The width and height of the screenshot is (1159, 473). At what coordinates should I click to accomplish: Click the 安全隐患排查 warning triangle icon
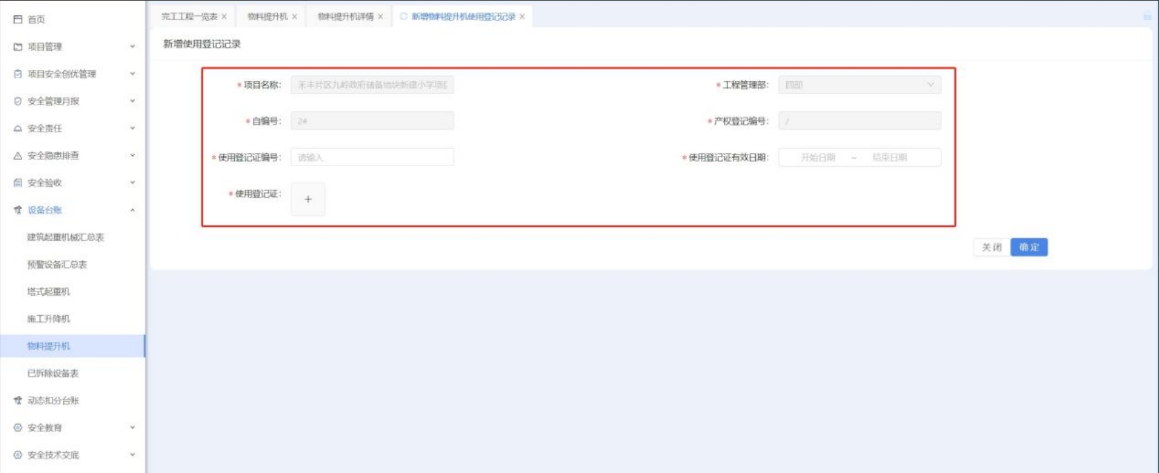[x=18, y=156]
